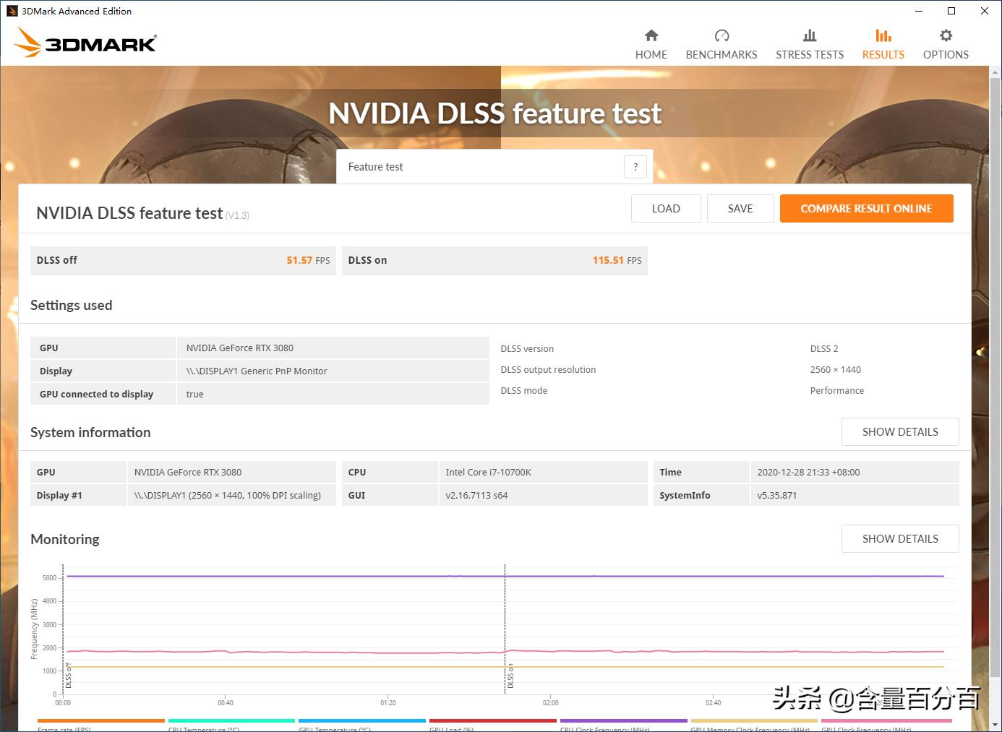The width and height of the screenshot is (1002, 732).
Task: Toggle GPU Memory Clock Frequency legend swatch
Action: click(x=754, y=720)
